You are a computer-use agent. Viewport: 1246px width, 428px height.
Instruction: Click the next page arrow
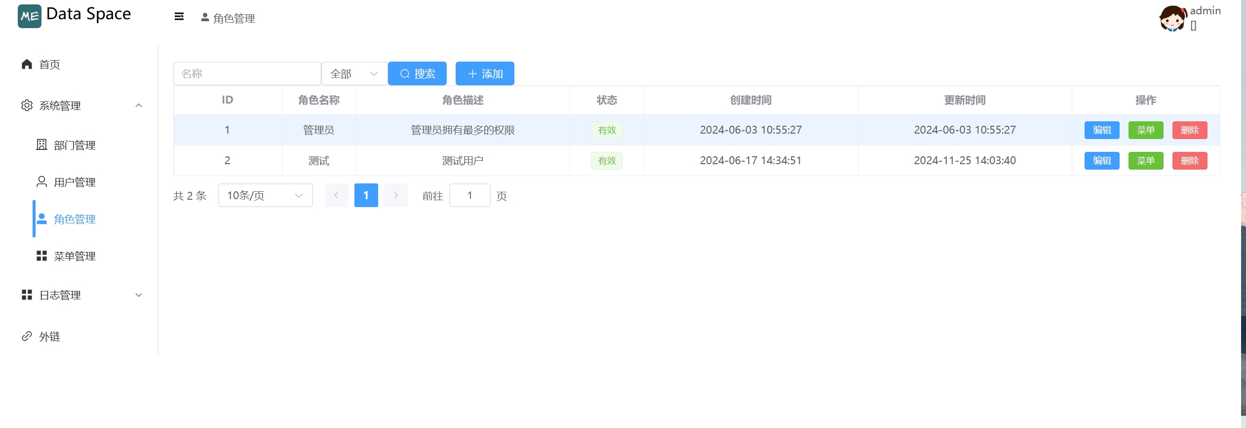click(x=395, y=195)
